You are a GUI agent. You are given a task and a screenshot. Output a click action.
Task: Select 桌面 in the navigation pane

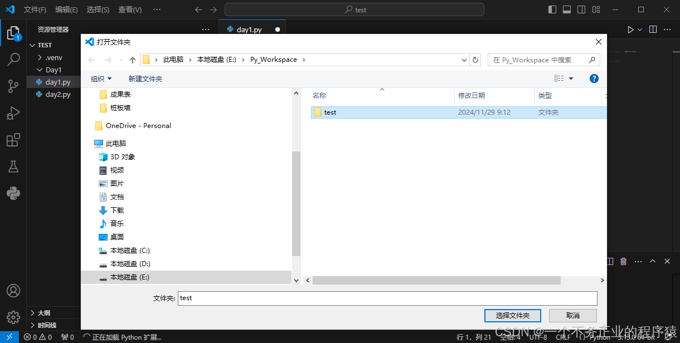[x=116, y=237]
